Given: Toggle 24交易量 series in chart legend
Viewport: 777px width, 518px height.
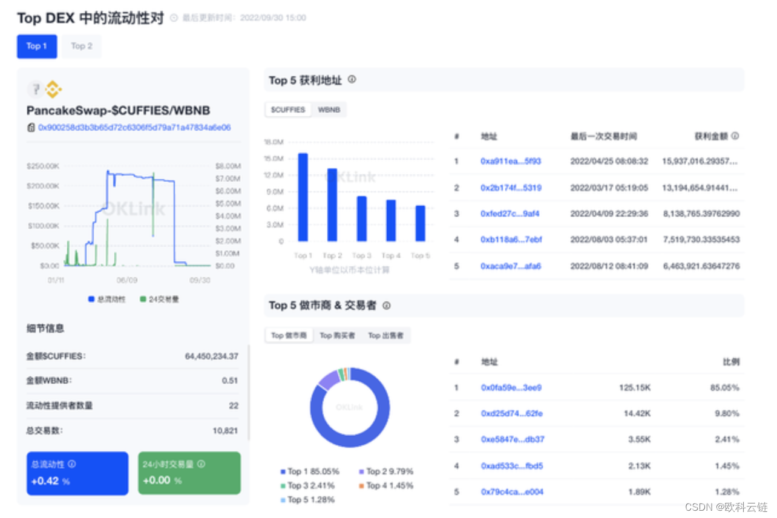Looking at the screenshot, I should point(159,300).
